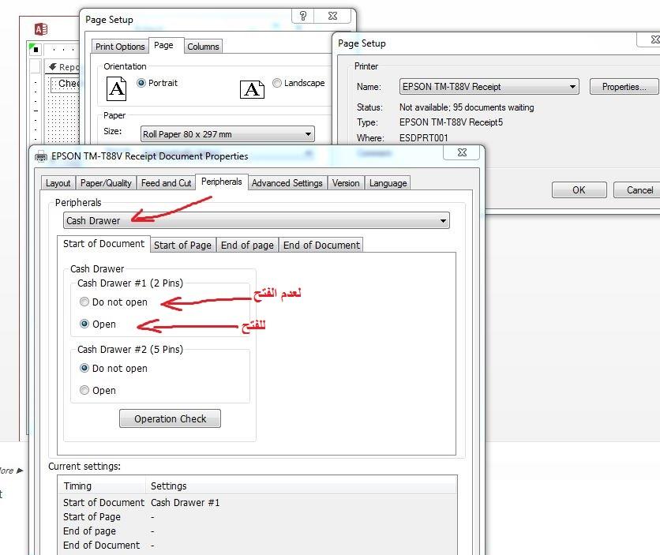660x555 pixels.
Task: Open the Language tab
Action: click(388, 183)
